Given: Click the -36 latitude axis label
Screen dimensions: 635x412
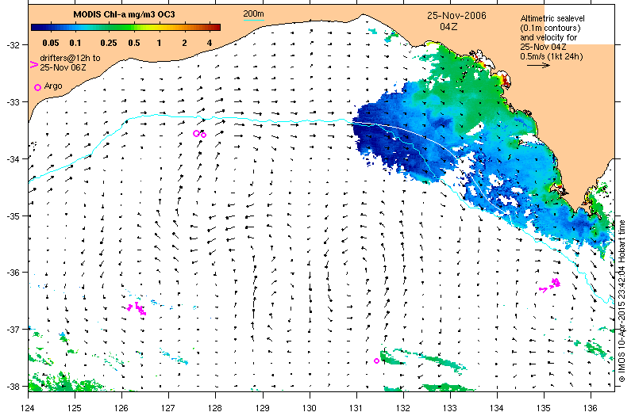Looking at the screenshot, I should [x=12, y=273].
